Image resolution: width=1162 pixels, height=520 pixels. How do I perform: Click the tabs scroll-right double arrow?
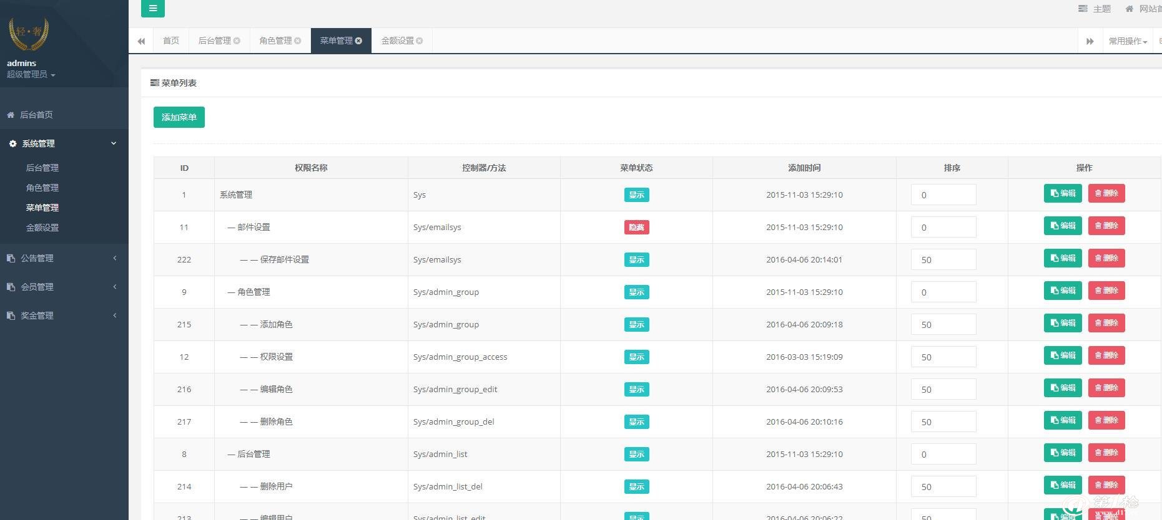(1090, 41)
